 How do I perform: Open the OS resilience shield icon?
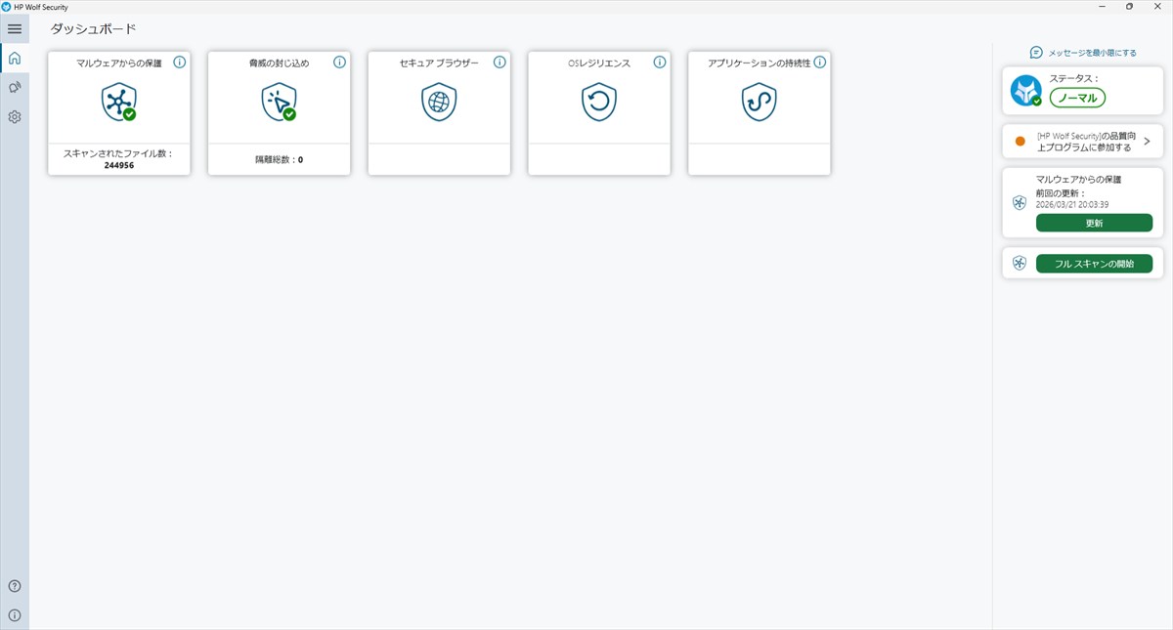pyautogui.click(x=599, y=102)
